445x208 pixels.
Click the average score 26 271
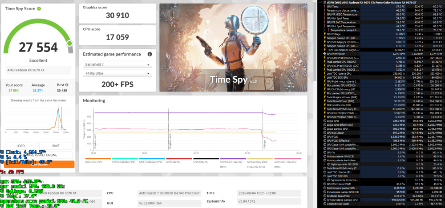[38, 90]
